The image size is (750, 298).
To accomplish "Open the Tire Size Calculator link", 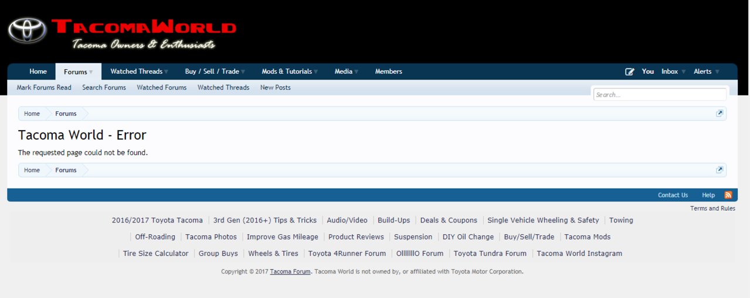I will coord(156,254).
